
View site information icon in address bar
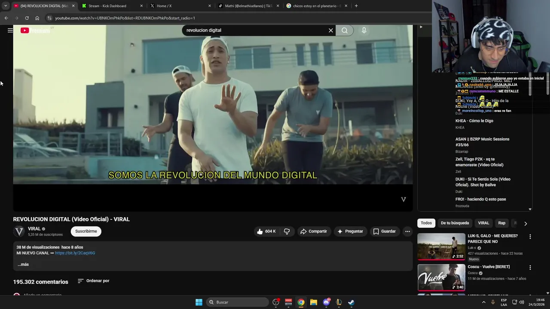(49, 18)
